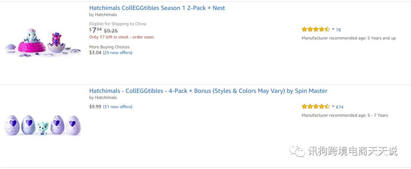Image resolution: width=411 pixels, height=169 pixels.
Task: Open the 78 customer reviews link
Action: click(x=338, y=30)
